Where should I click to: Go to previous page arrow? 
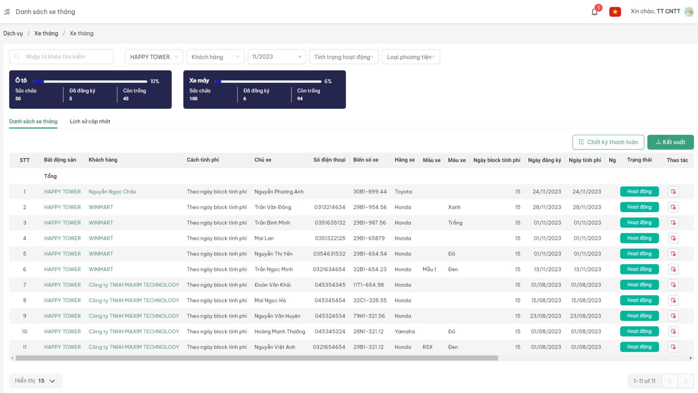[x=670, y=381]
